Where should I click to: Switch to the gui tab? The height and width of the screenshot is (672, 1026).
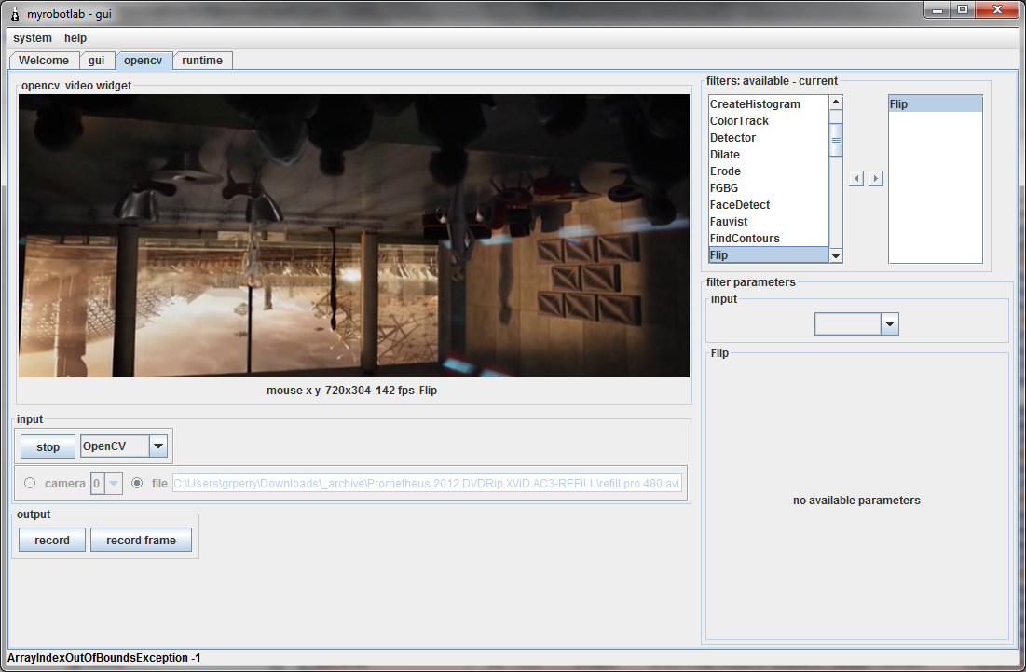coord(97,61)
